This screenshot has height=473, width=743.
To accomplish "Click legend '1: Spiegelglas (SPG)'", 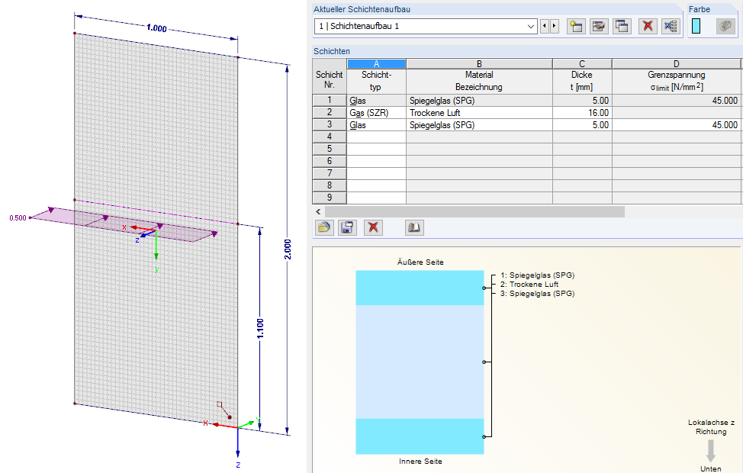I will pyautogui.click(x=537, y=275).
